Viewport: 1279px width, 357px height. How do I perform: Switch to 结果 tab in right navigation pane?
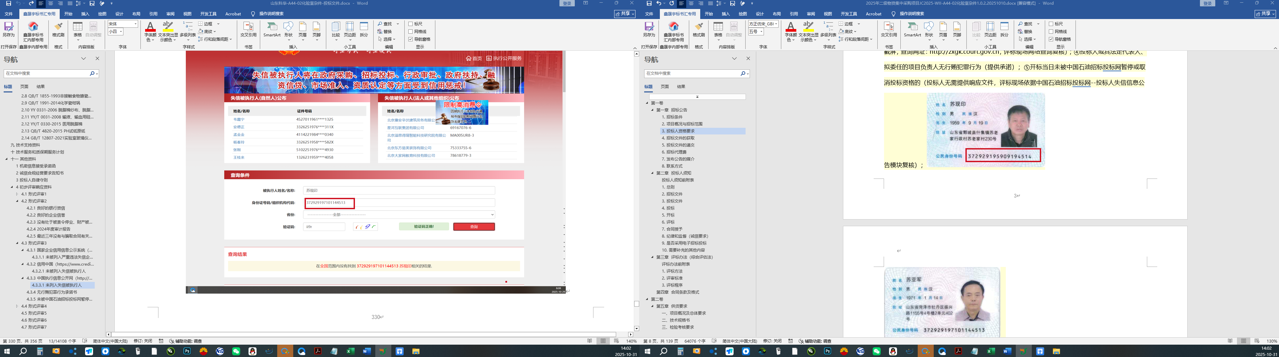[x=681, y=86]
